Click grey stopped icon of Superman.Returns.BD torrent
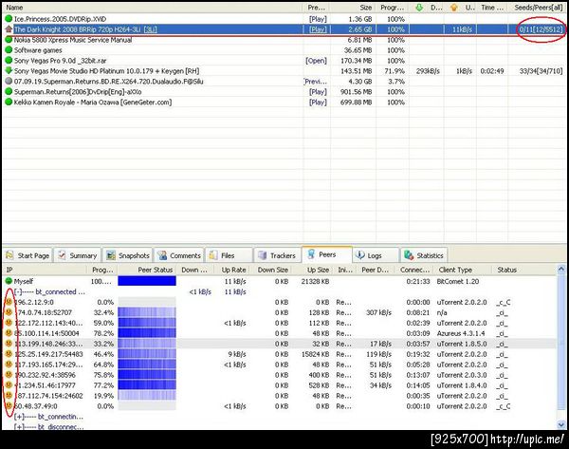Screen dimensions: 569x449 9,81
